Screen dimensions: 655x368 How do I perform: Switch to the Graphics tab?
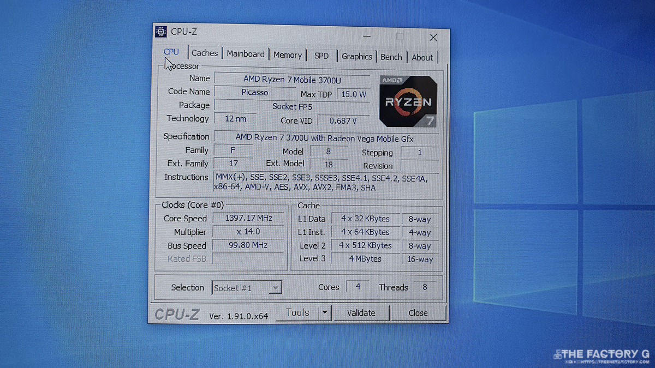357,56
